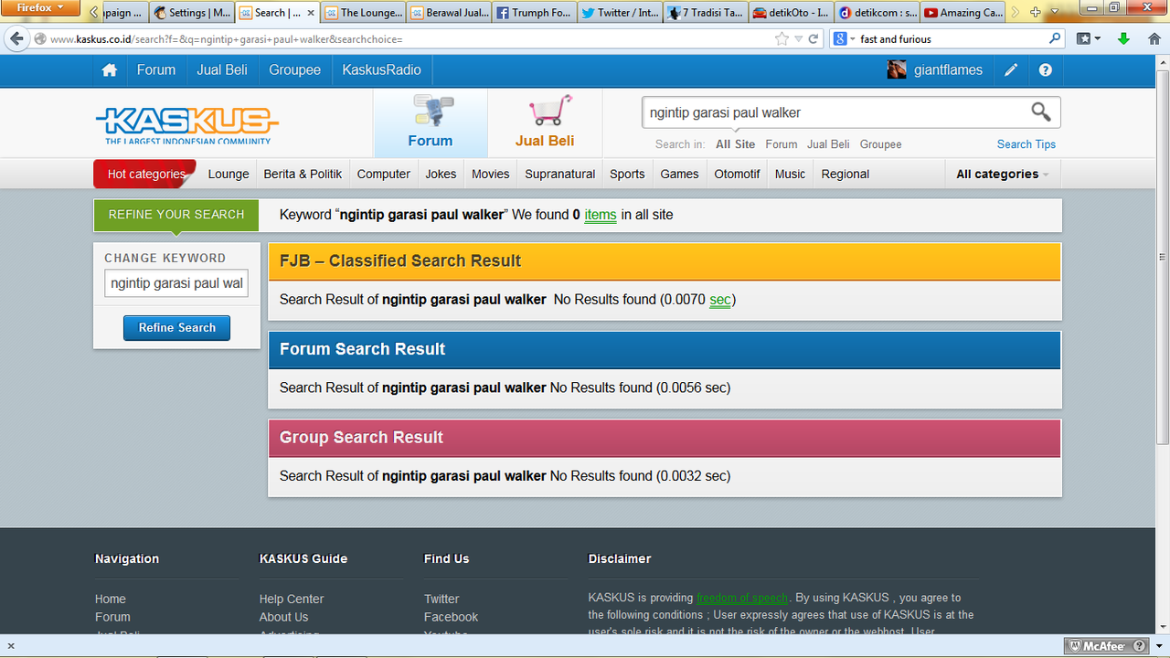Set search scope to Forum
The width and height of the screenshot is (1170, 658).
click(x=782, y=144)
